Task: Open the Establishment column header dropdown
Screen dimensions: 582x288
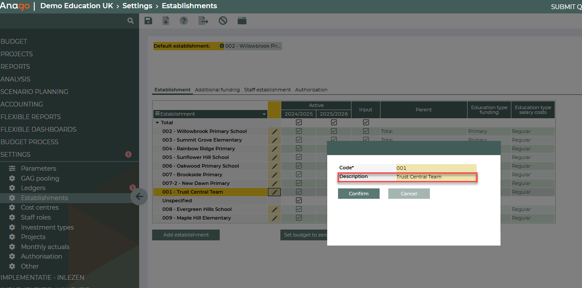Action: click(x=264, y=114)
